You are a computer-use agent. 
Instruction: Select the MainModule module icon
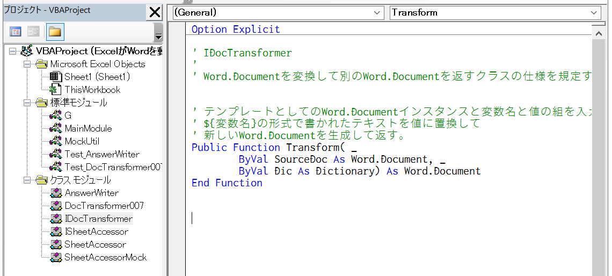click(x=56, y=128)
